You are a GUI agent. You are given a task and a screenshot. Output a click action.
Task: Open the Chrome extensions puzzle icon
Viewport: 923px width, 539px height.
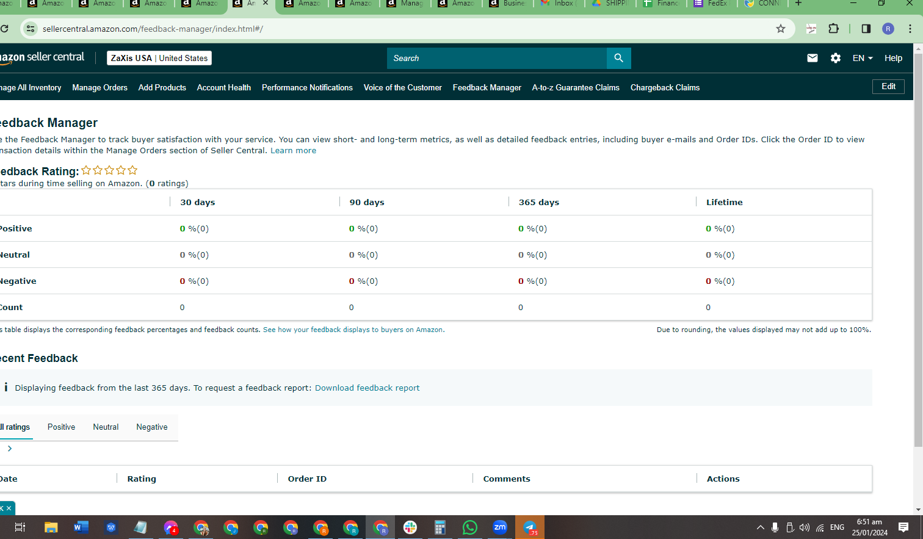[833, 29]
